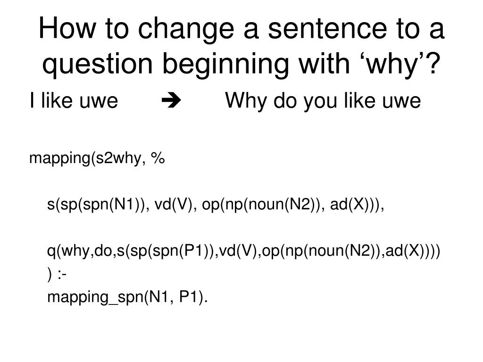Click the ') :-' clause operator line

tap(57, 274)
